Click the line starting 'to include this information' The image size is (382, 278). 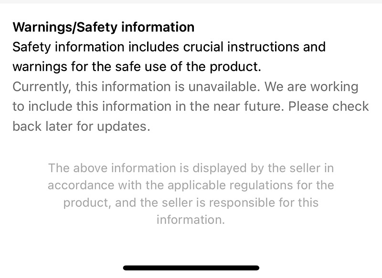[x=148, y=107]
